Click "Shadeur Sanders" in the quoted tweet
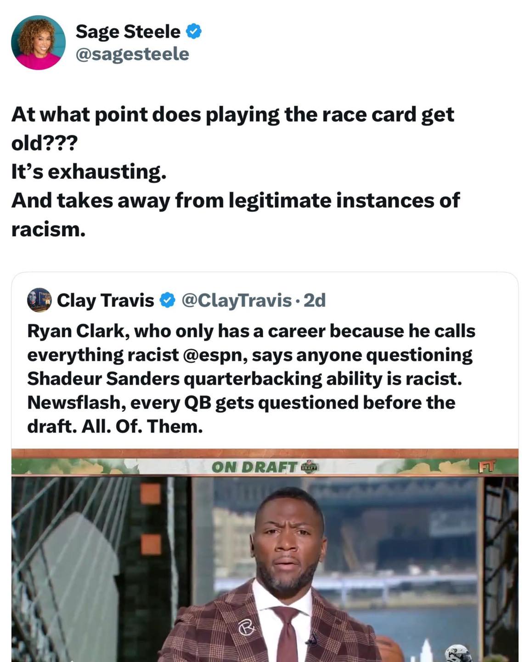Viewport: 530px width, 662px height. [103, 379]
